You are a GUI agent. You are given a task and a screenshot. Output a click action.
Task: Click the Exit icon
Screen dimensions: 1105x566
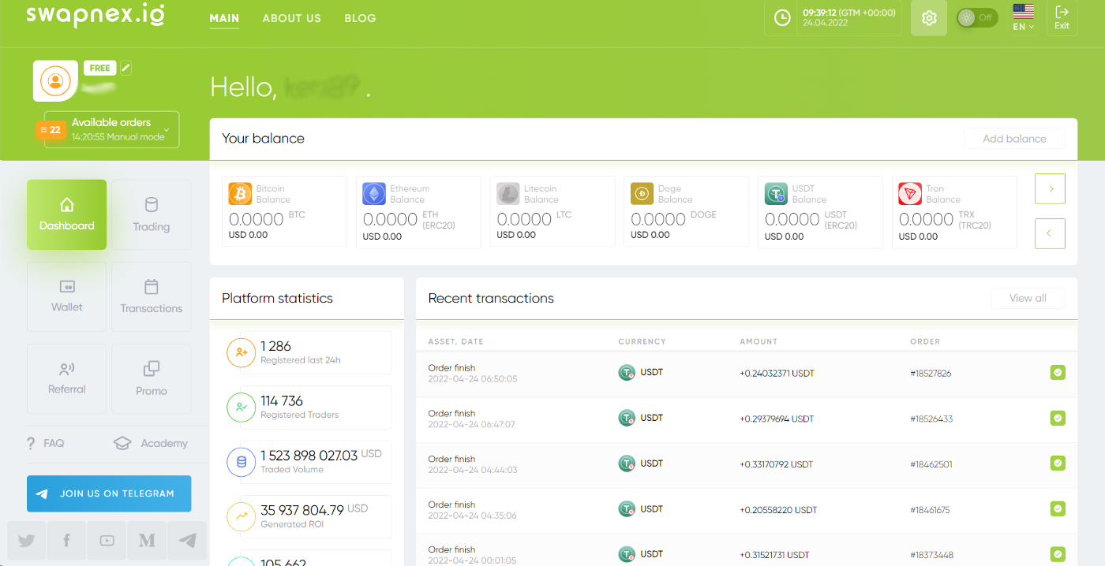tap(1062, 17)
